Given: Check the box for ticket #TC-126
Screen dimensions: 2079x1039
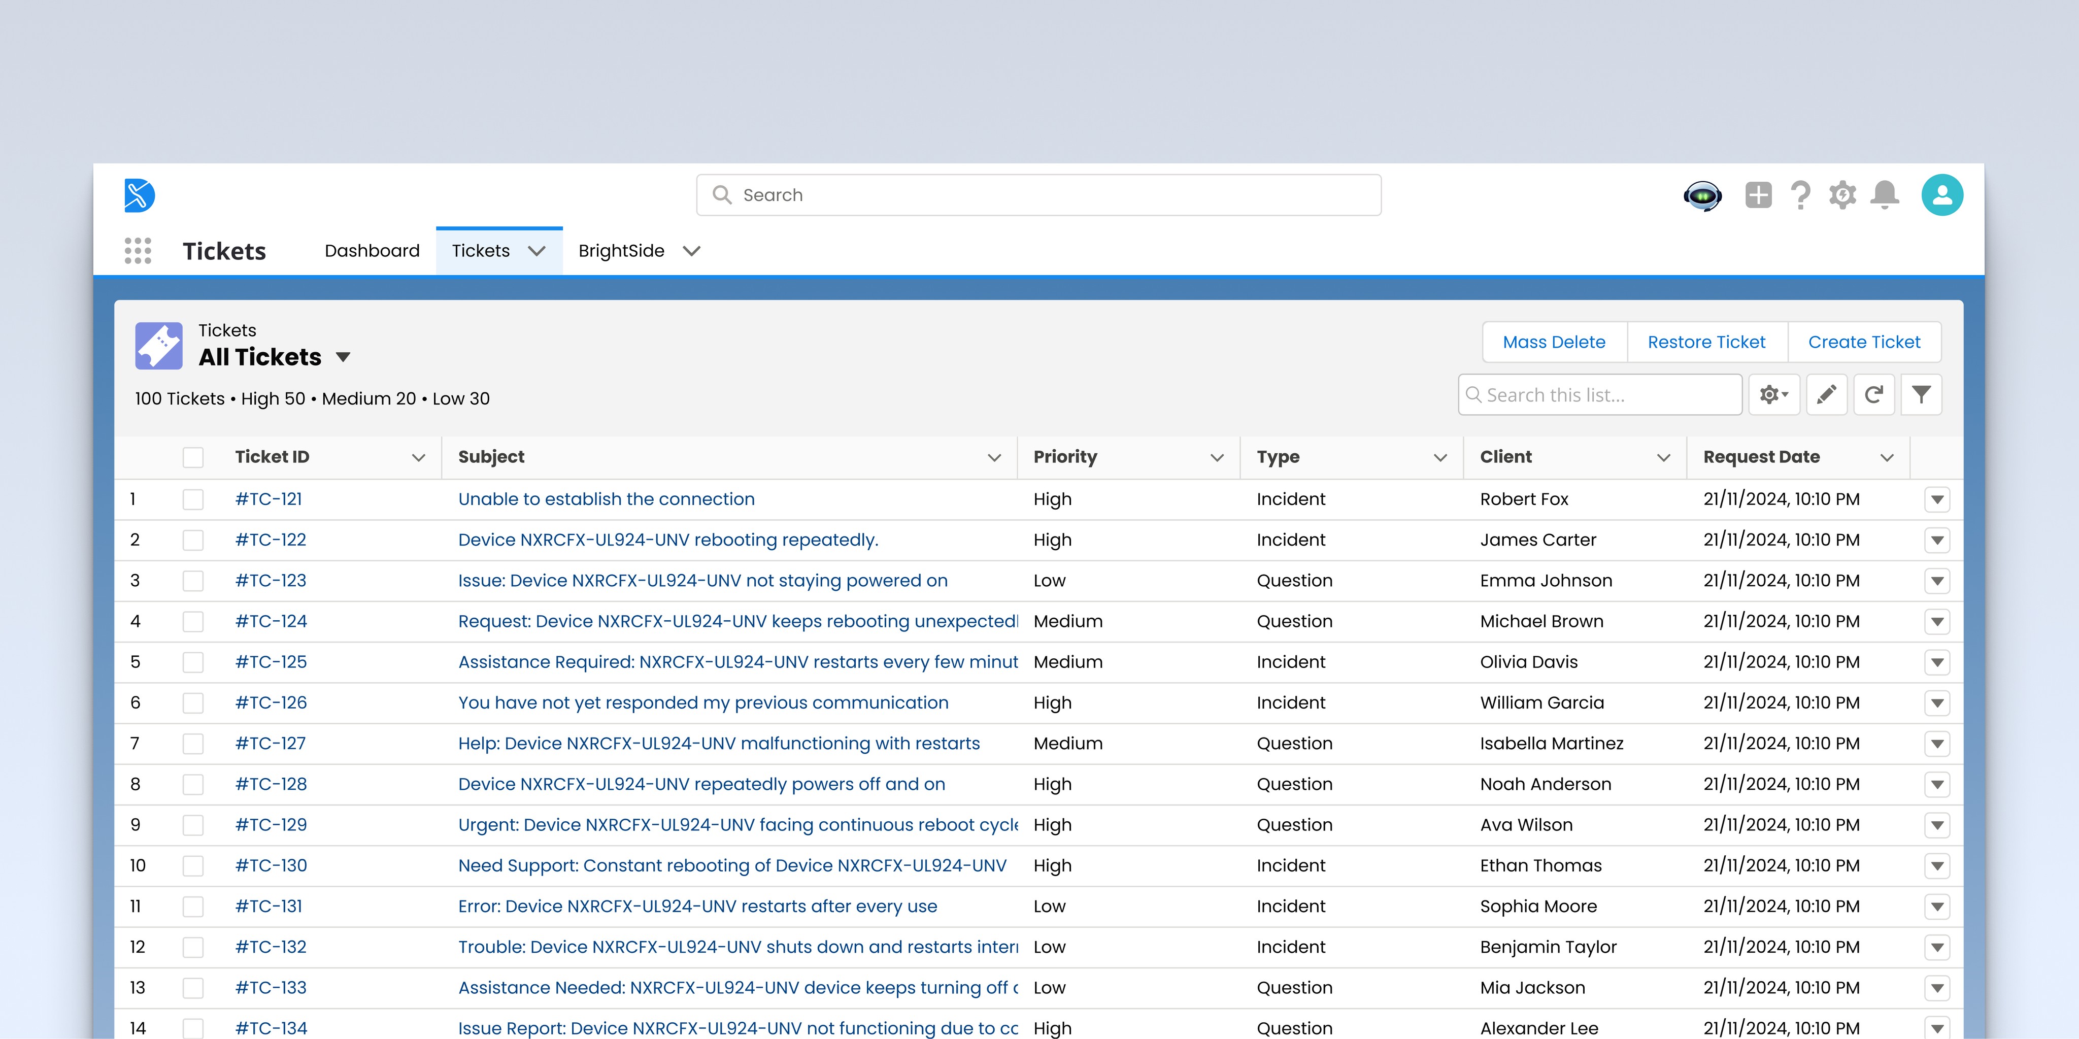Looking at the screenshot, I should coord(193,703).
